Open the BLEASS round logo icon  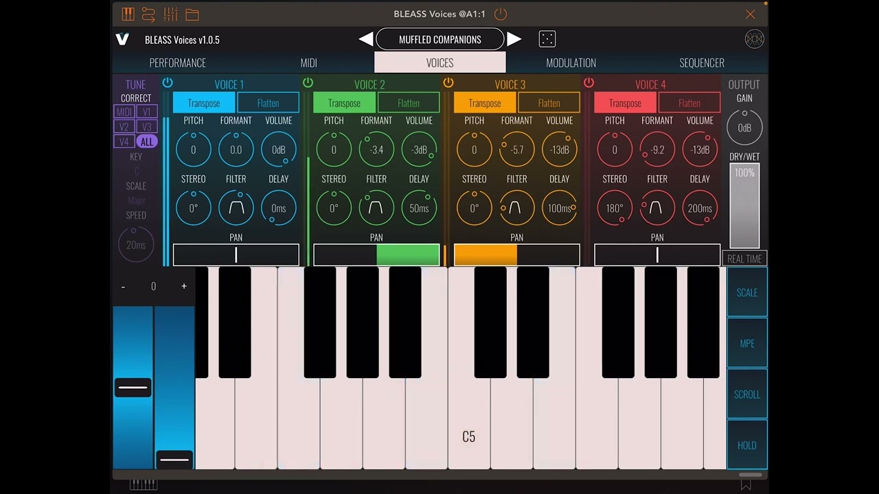[754, 39]
